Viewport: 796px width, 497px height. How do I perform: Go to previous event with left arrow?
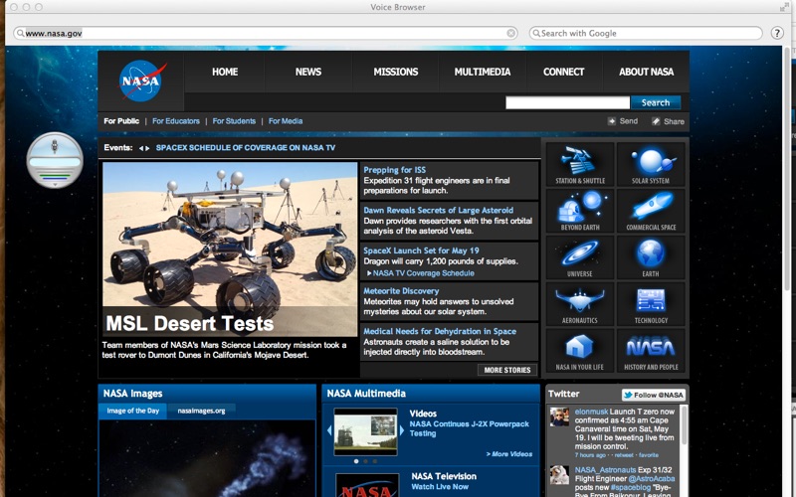point(141,148)
